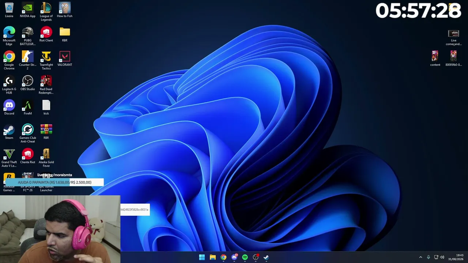The image size is (468, 263).
Task: Launch the NVIDIA App desktop shortcut
Action: pyautogui.click(x=28, y=10)
